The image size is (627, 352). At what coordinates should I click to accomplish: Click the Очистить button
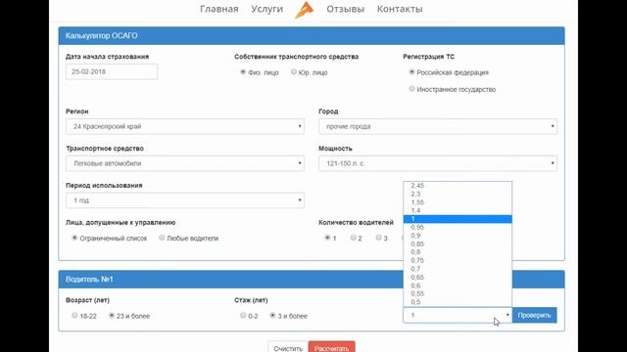[288, 347]
